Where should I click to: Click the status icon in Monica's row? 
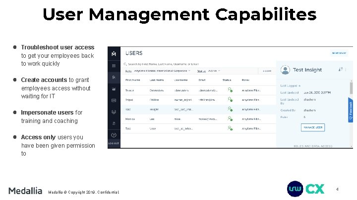[230, 119]
